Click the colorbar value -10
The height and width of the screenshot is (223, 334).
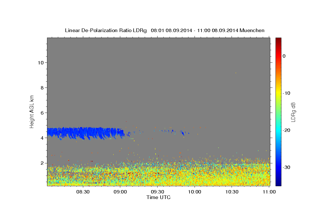[287, 93]
